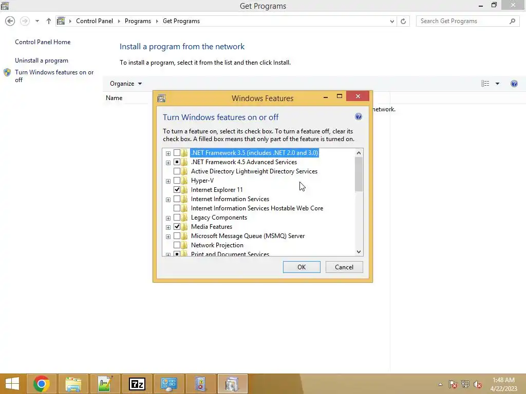
Task: Launch Google Chrome from the taskbar
Action: click(x=42, y=384)
